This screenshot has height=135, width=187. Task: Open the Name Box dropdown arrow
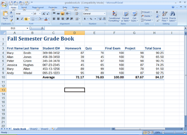point(27,28)
